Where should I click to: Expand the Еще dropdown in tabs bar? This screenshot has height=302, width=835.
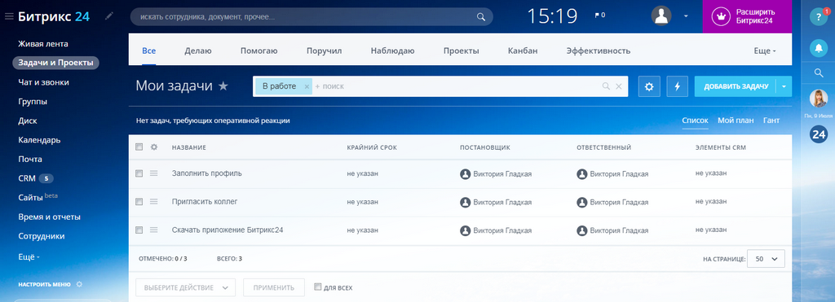point(765,51)
